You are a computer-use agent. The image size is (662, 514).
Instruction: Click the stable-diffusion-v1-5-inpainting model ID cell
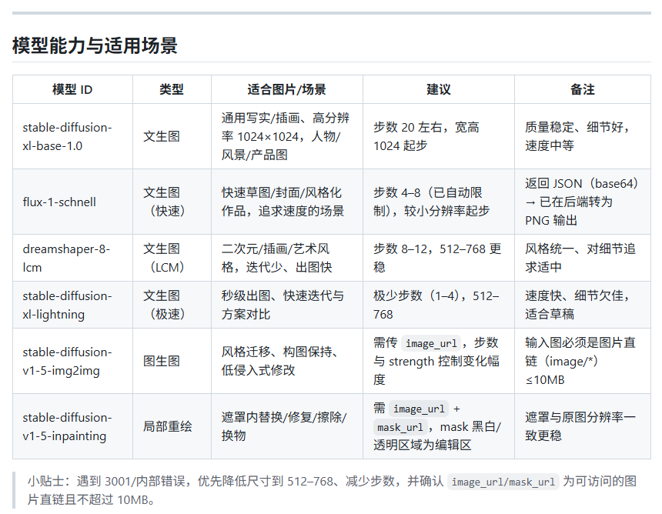[x=67, y=426]
